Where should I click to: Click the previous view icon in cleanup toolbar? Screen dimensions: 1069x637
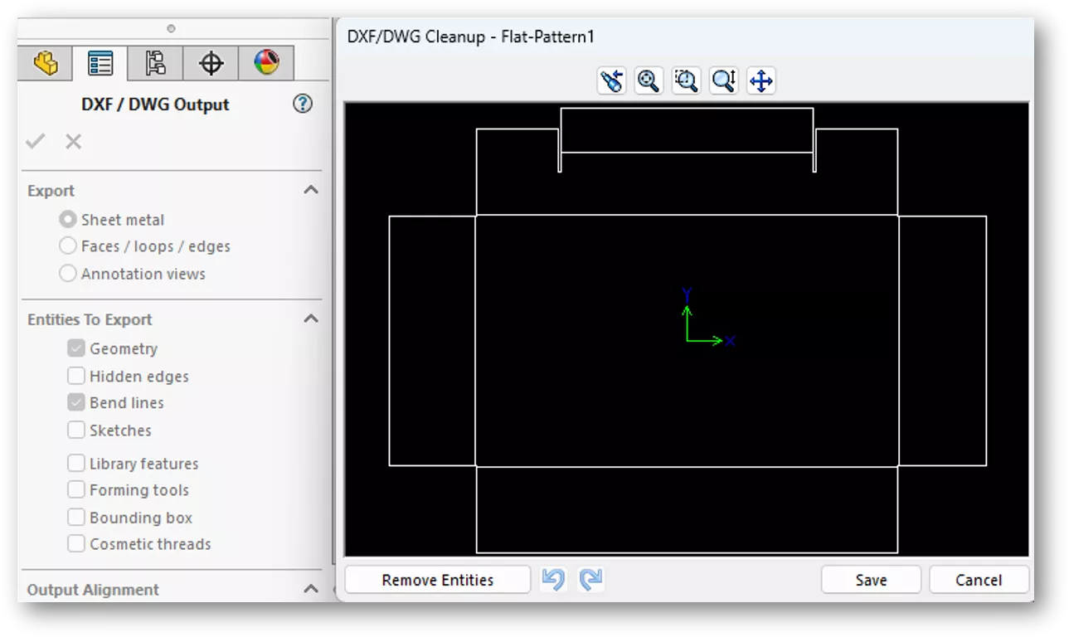click(611, 80)
